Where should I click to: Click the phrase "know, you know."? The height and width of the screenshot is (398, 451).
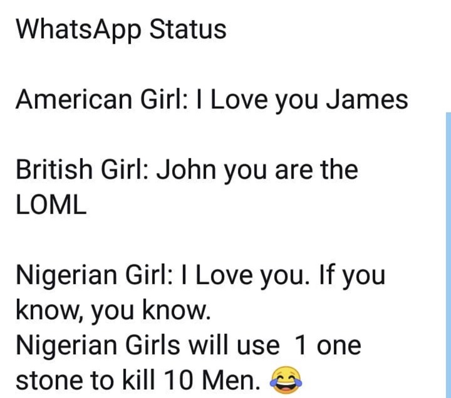point(113,310)
